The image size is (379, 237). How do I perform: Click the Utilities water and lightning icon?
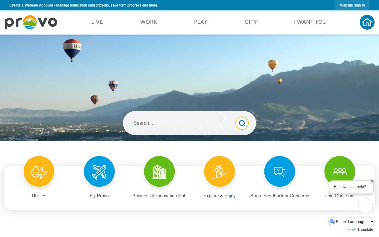39,172
